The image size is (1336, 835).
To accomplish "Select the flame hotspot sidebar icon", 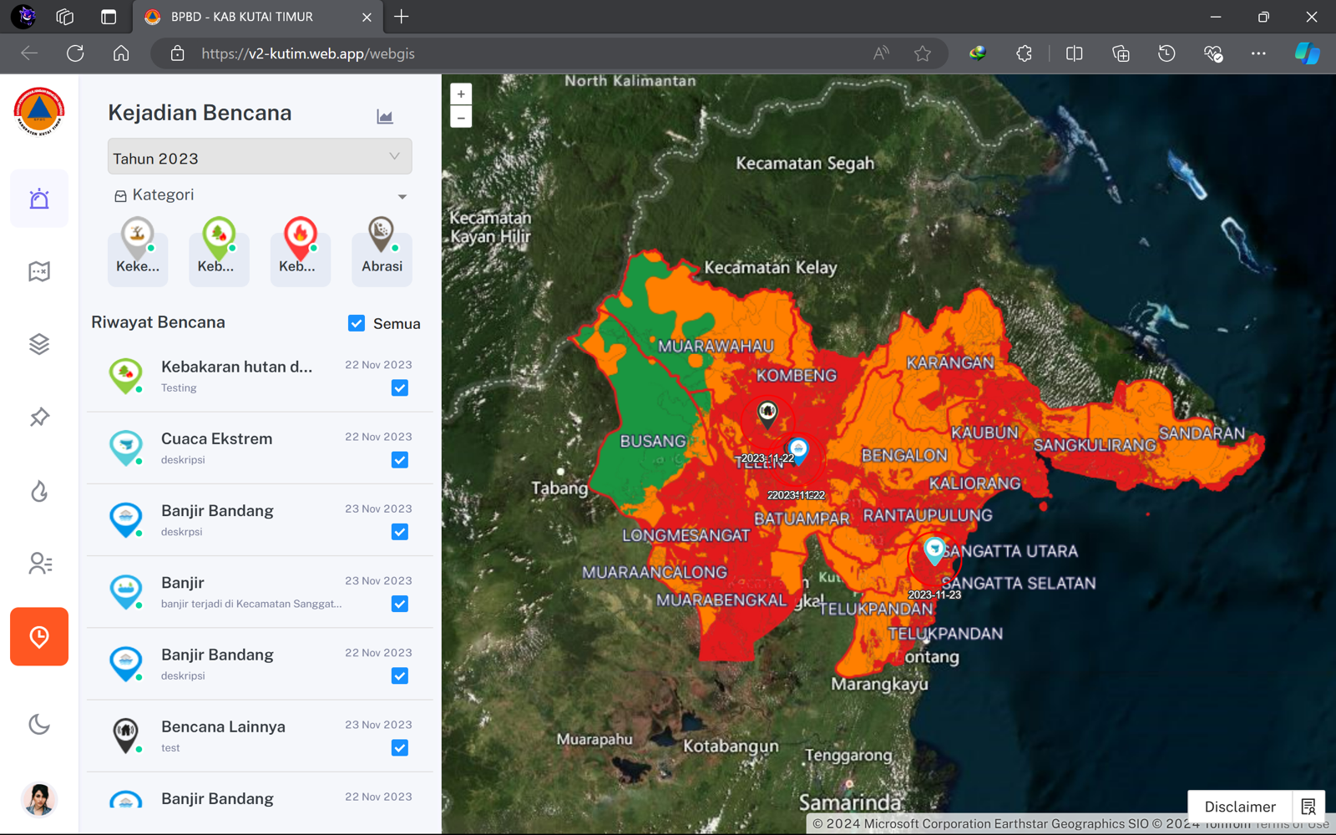I will pos(39,491).
